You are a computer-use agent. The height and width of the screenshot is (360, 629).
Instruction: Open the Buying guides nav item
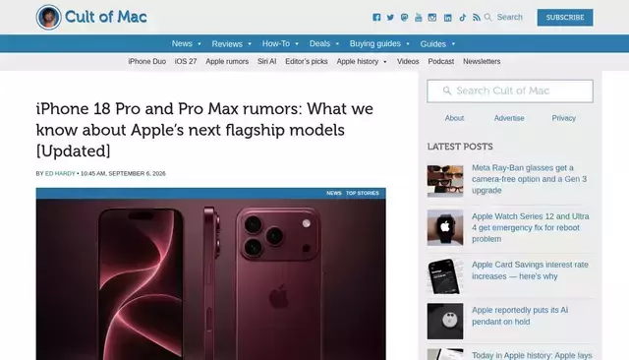point(375,43)
